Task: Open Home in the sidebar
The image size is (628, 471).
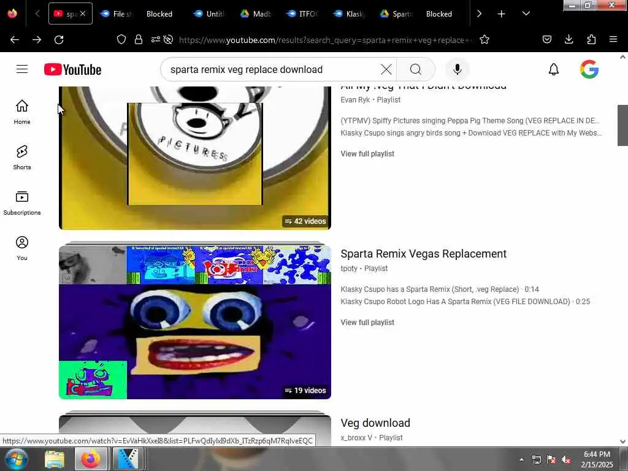Action: [22, 112]
